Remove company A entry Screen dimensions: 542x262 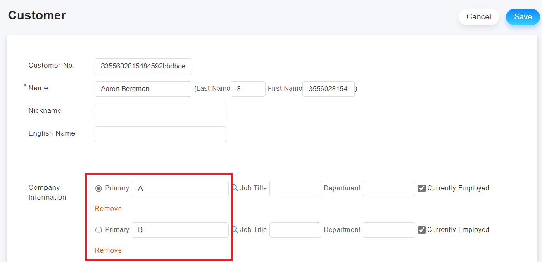coord(108,208)
